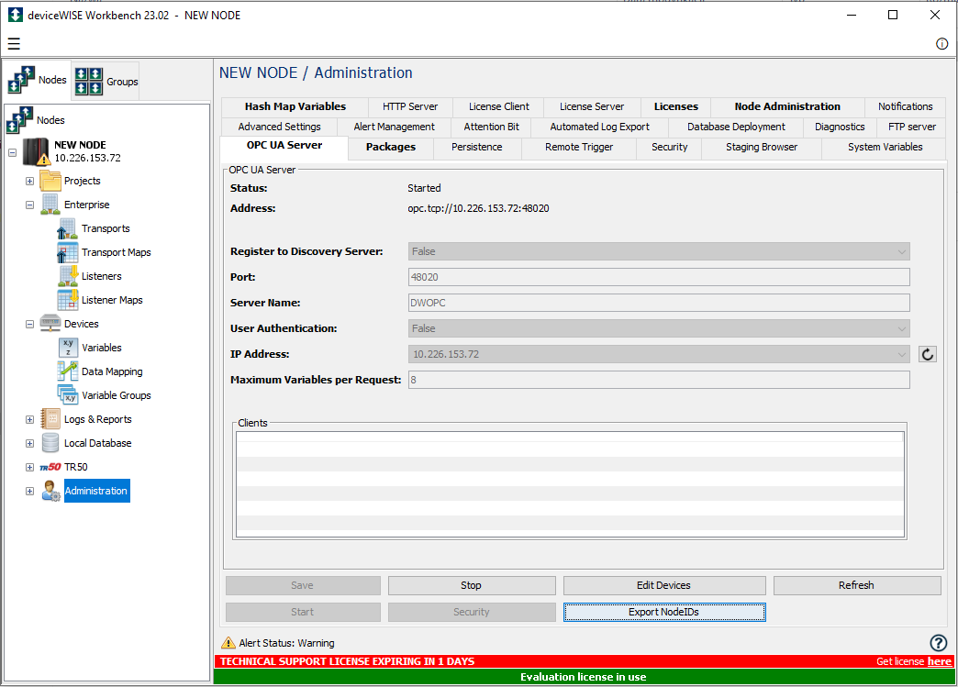Select Variable Groups in the tree
The image size is (958, 687).
(x=117, y=395)
